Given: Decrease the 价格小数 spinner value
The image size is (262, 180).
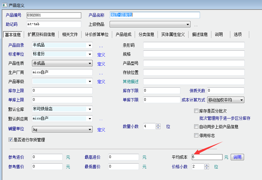Looking at the screenshot, I should pos(207,168).
